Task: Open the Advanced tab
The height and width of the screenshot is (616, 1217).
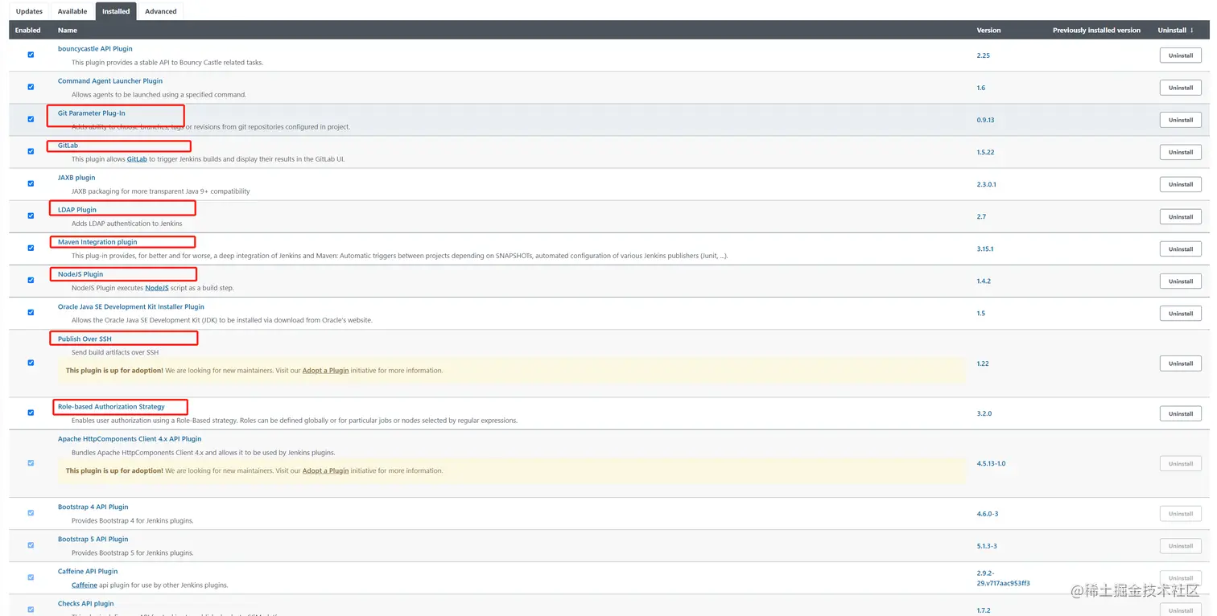Action: point(161,11)
